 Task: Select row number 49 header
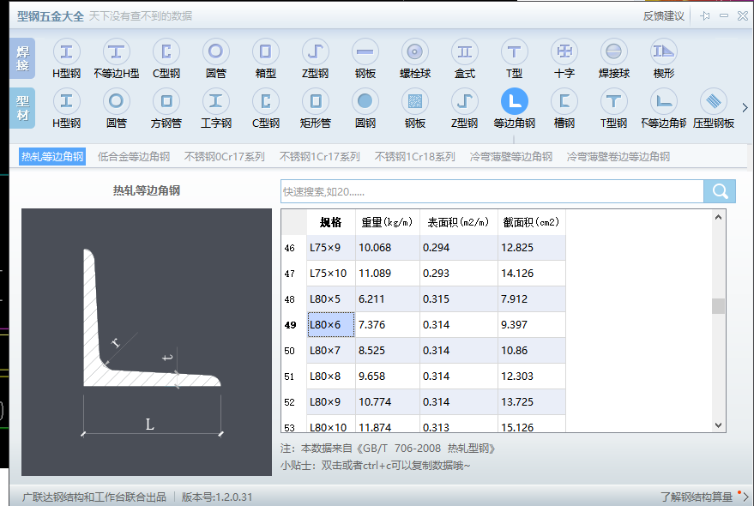tap(294, 325)
